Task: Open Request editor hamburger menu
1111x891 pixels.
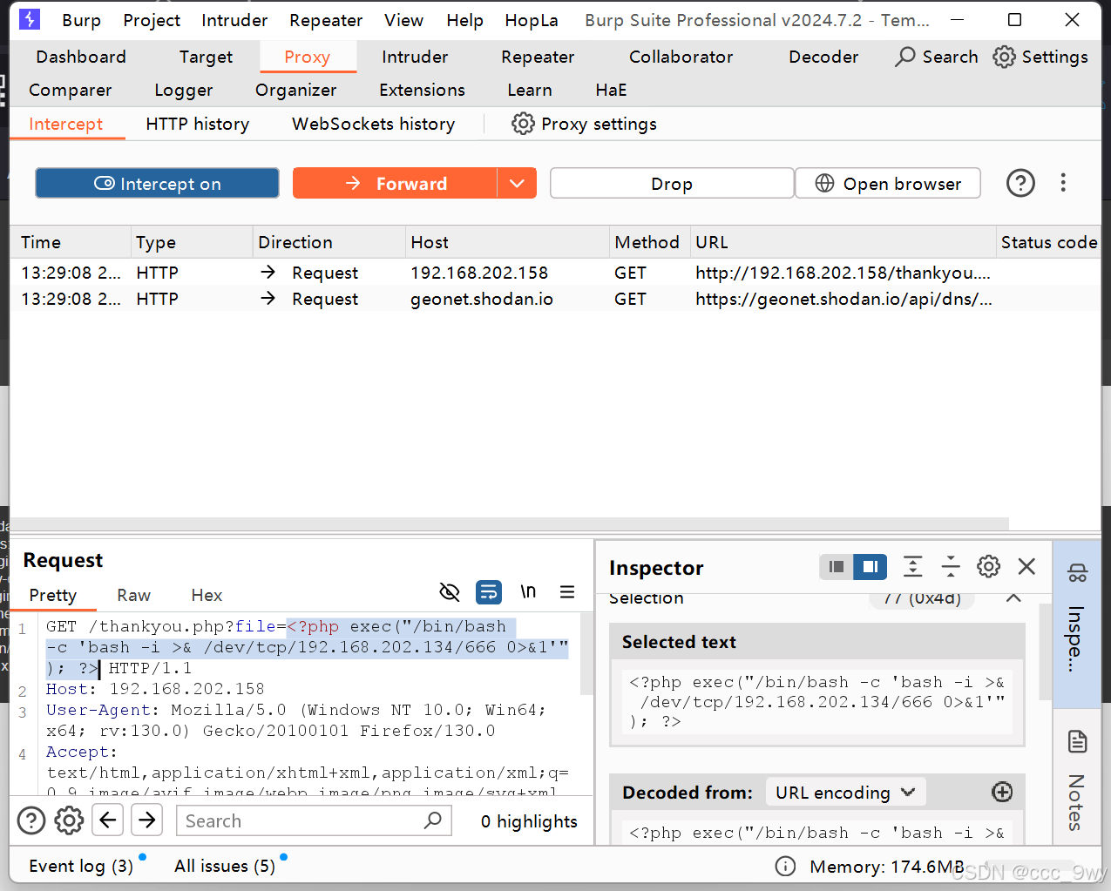Action: (567, 592)
